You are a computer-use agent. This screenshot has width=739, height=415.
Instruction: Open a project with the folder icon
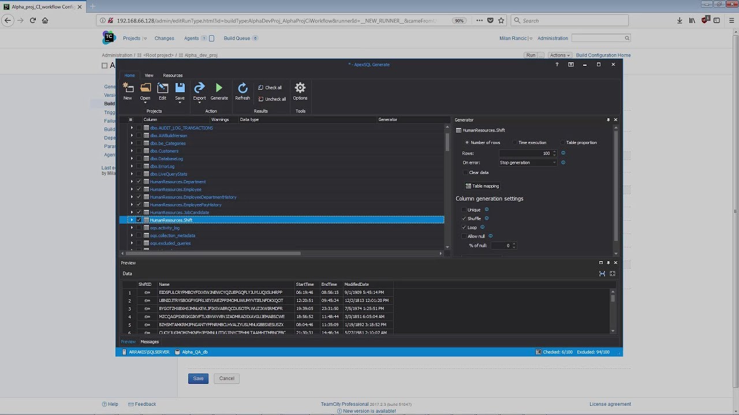click(145, 88)
